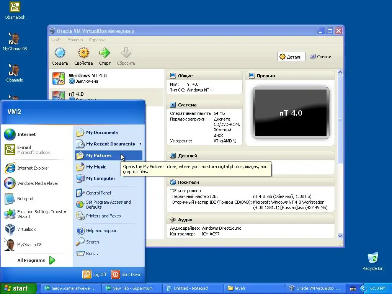Screen dimensions: 392x294
Task: Click the Общие section header icon
Action: click(173, 76)
